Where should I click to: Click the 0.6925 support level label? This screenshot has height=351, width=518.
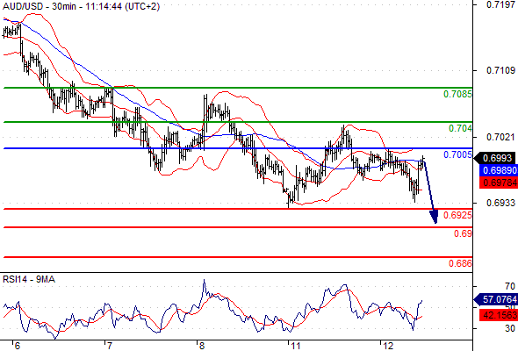457,215
